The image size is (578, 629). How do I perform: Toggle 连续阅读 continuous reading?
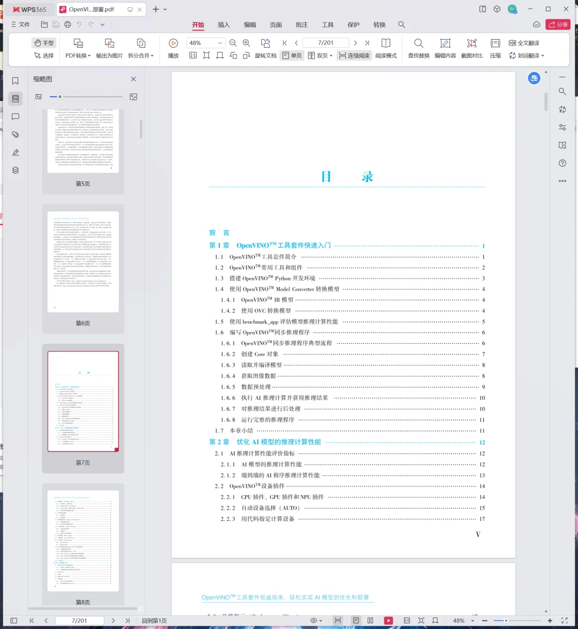[354, 56]
